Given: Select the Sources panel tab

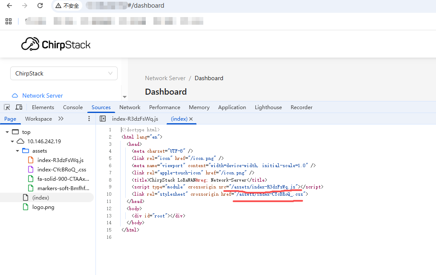Looking at the screenshot, I should tap(101, 107).
